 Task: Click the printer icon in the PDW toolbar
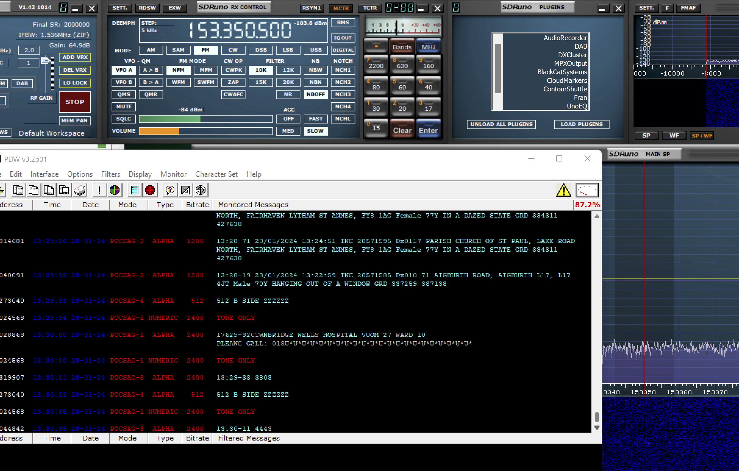pyautogui.click(x=80, y=190)
